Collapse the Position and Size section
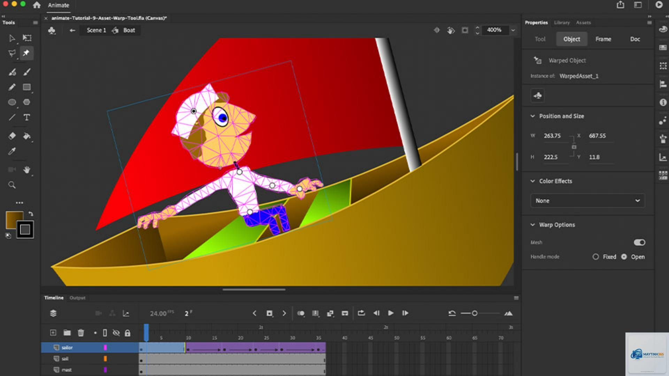 tap(532, 116)
